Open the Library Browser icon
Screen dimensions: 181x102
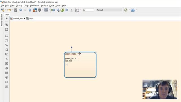[35, 10]
